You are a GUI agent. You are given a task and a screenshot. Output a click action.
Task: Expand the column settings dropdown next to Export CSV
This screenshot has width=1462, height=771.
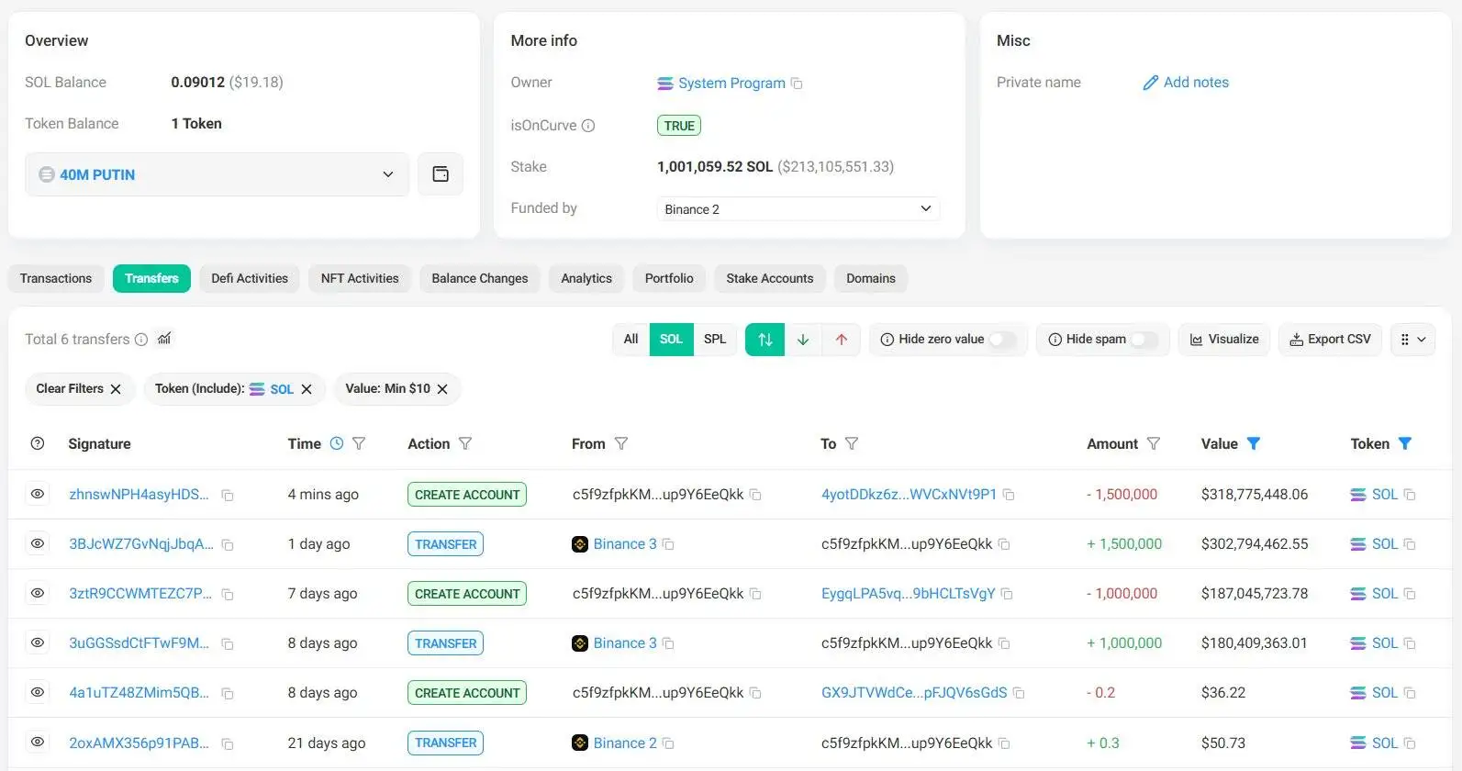pos(1412,340)
